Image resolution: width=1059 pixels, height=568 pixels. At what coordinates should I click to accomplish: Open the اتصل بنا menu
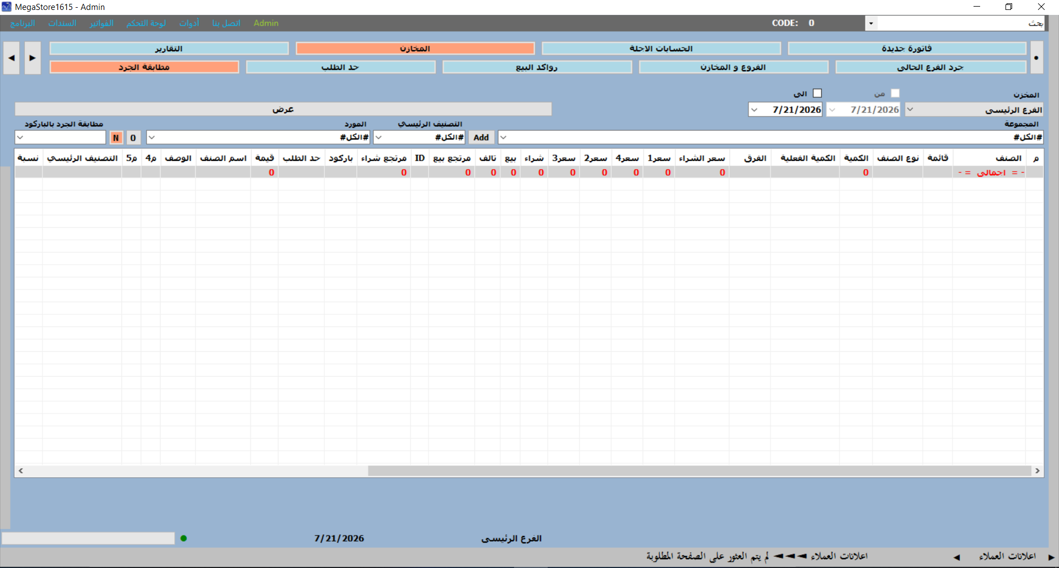coord(226,23)
